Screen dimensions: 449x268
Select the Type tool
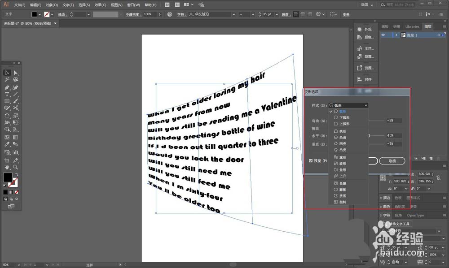point(7,94)
